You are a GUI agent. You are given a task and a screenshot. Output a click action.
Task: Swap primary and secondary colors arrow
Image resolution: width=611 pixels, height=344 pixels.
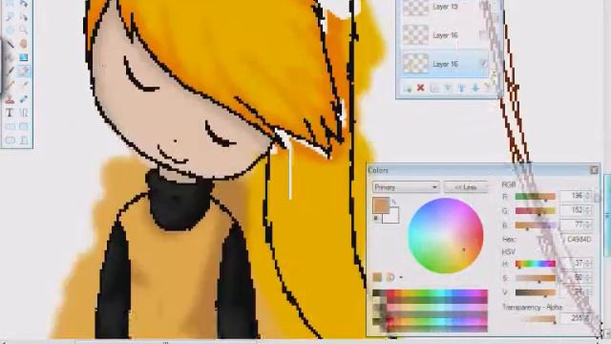[394, 202]
